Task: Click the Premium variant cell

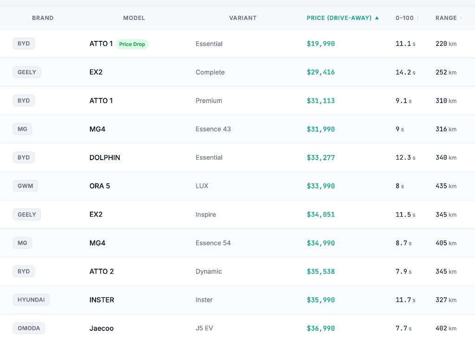Action: (x=209, y=101)
